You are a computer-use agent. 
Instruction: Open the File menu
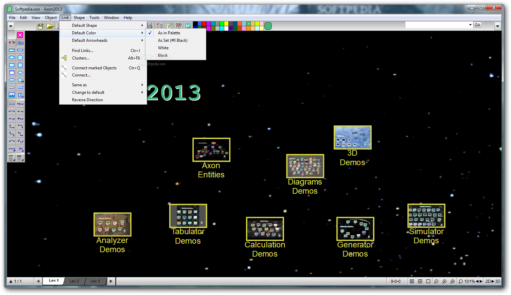tap(12, 18)
